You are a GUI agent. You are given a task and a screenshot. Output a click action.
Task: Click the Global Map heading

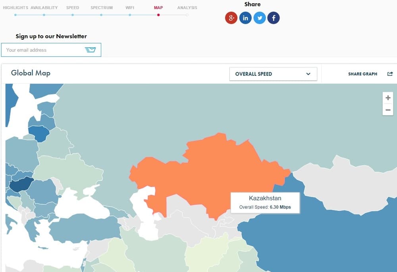pos(31,73)
